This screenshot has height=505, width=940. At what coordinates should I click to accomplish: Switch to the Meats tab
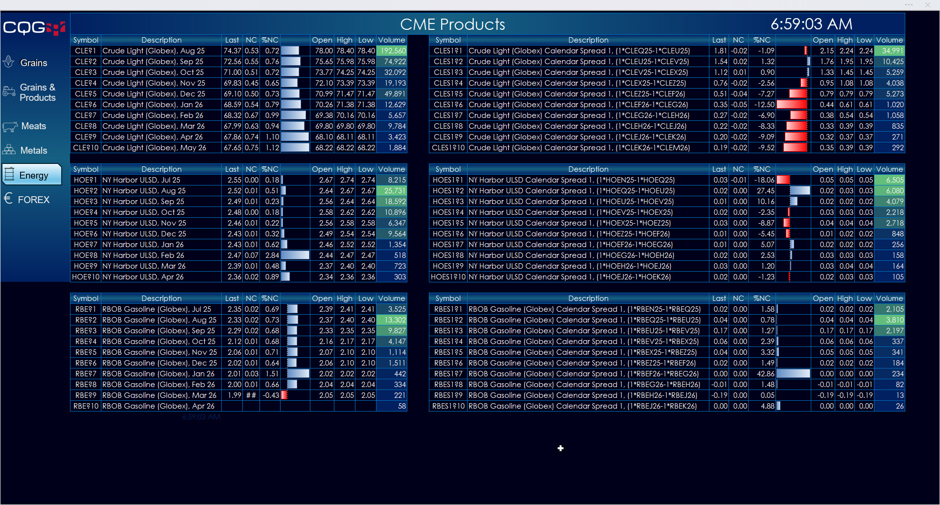pyautogui.click(x=34, y=126)
